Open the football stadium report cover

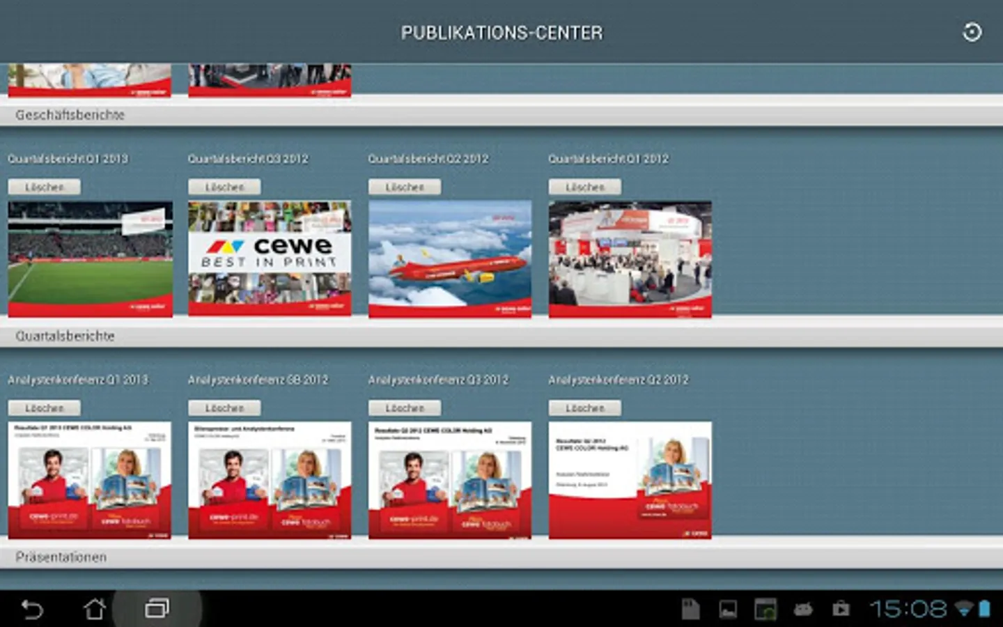click(91, 259)
